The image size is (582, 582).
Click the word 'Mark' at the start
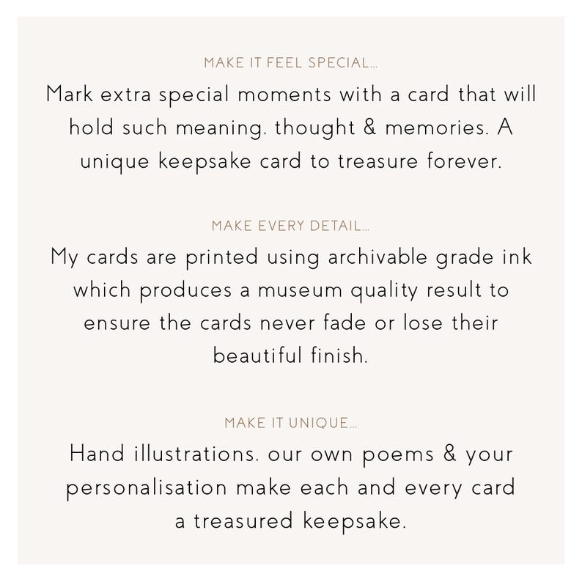click(69, 94)
